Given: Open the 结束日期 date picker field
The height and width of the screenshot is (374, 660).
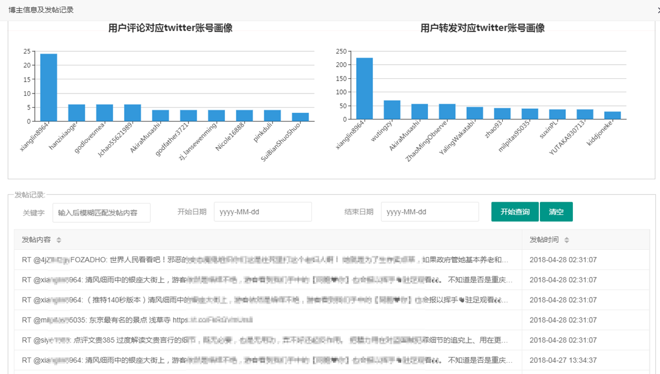Looking at the screenshot, I should tap(430, 212).
